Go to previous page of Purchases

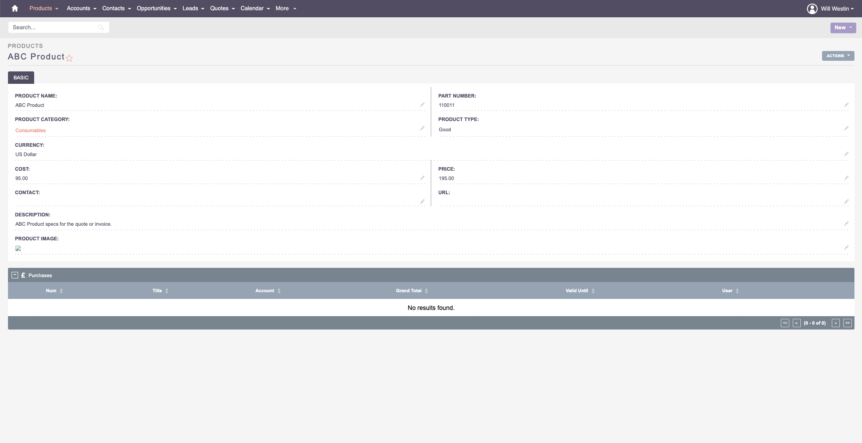[796, 323]
